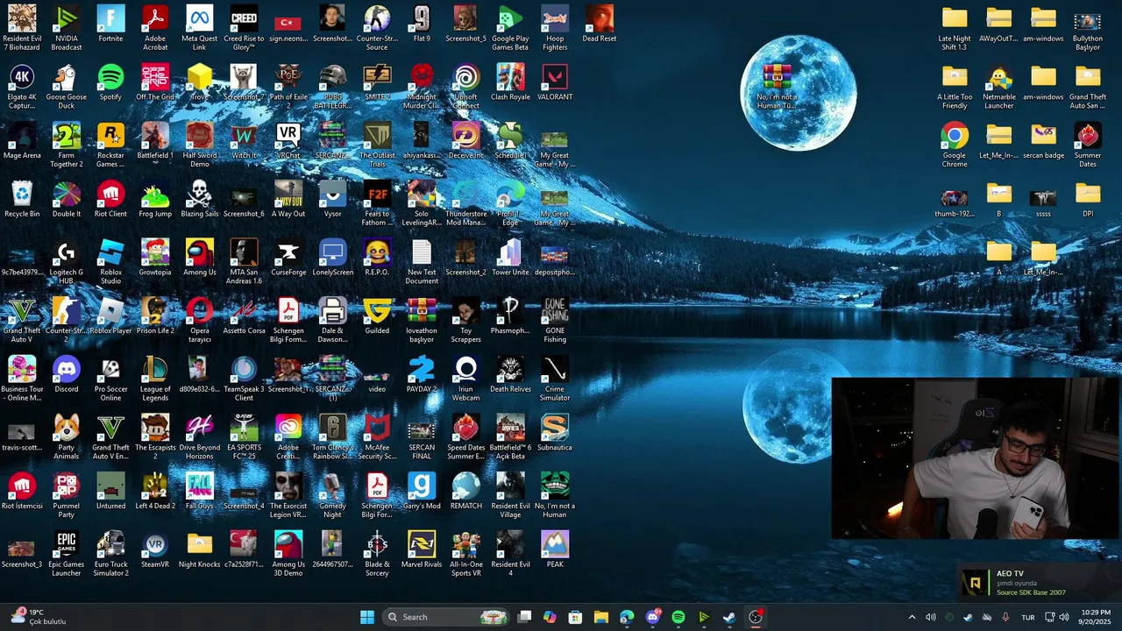Screen dimensions: 1122x631
Task: Select the GONE Fishing icon
Action: click(x=555, y=321)
